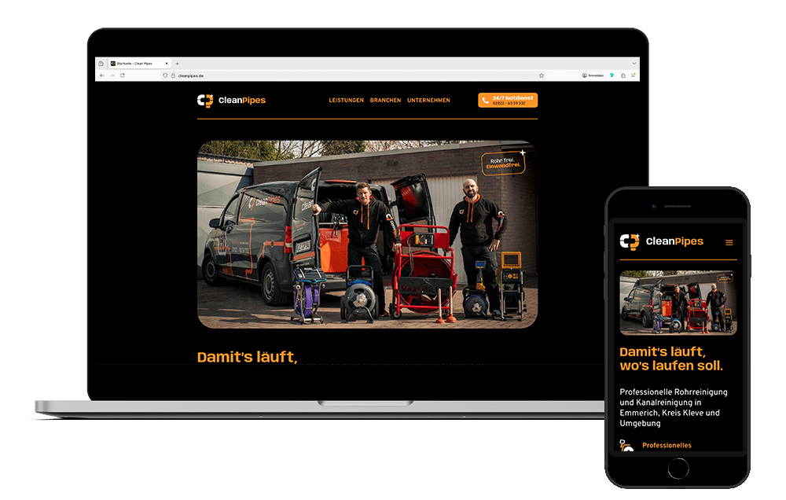The height and width of the screenshot is (500, 786).
Task: Expand the tab list chevron in the browser
Action: click(634, 63)
